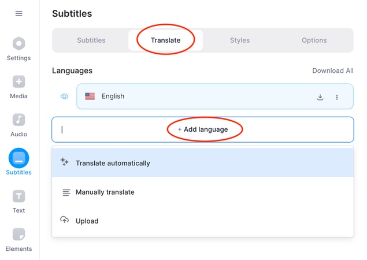Choose Translate automatically option
367x260 pixels.
[x=203, y=163]
